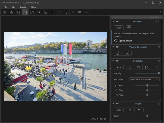Open the Display menu
The width and height of the screenshot is (164, 123).
[23, 7]
